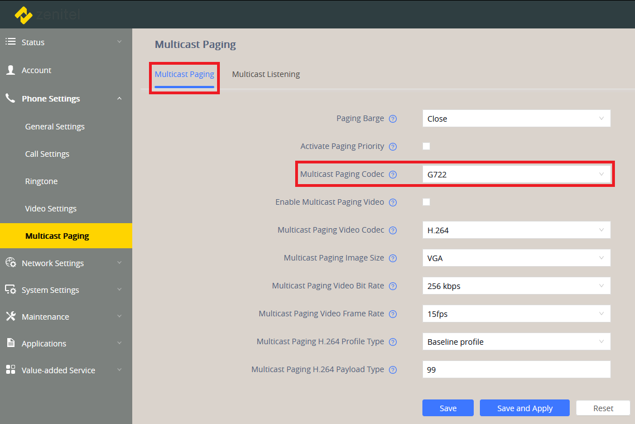Tick Enable Multicast Paging Video checkbox
This screenshot has height=424, width=635.
click(x=426, y=202)
